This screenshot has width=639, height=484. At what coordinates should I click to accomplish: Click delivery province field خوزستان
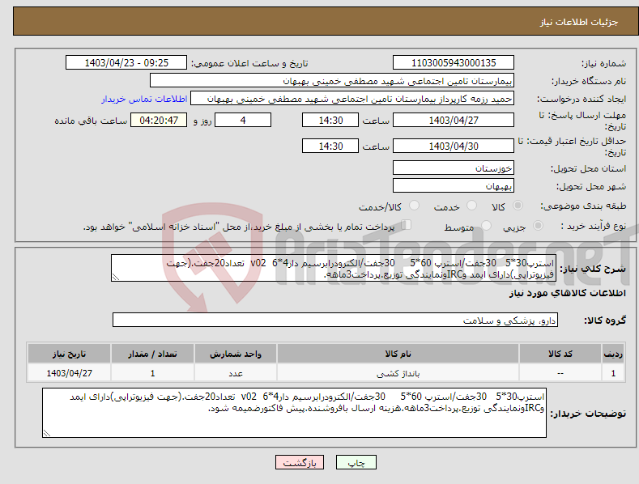point(454,168)
